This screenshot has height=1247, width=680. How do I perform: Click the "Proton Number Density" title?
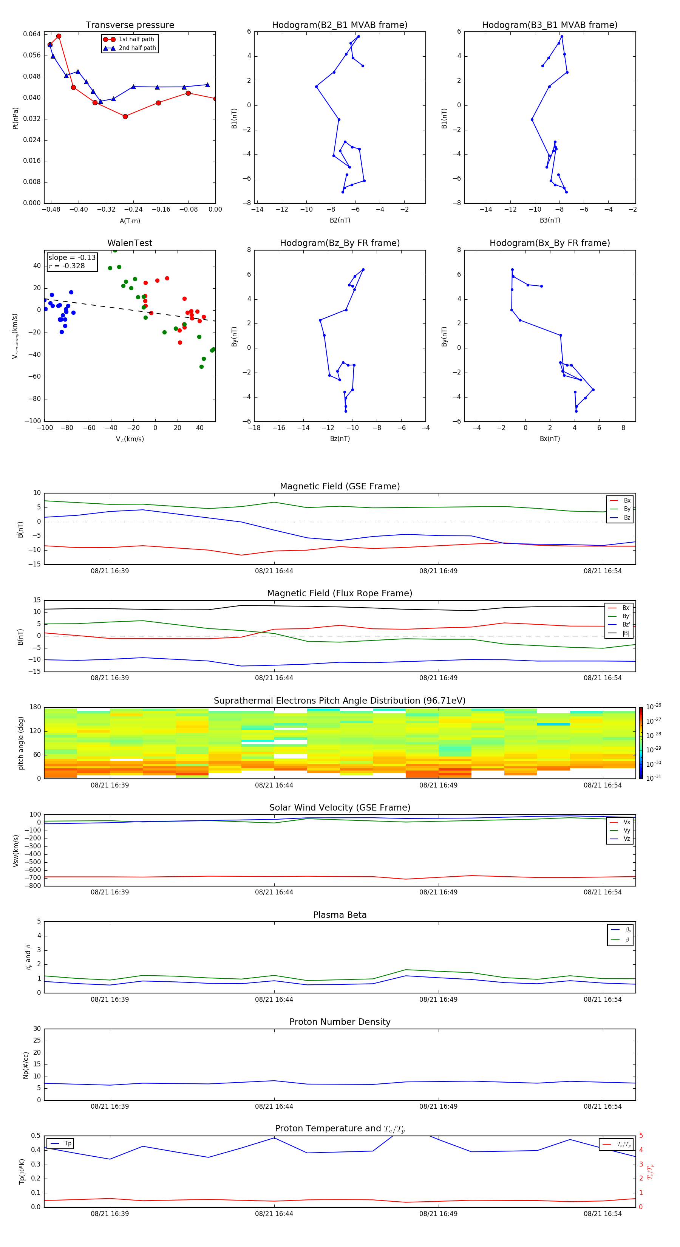[340, 1022]
